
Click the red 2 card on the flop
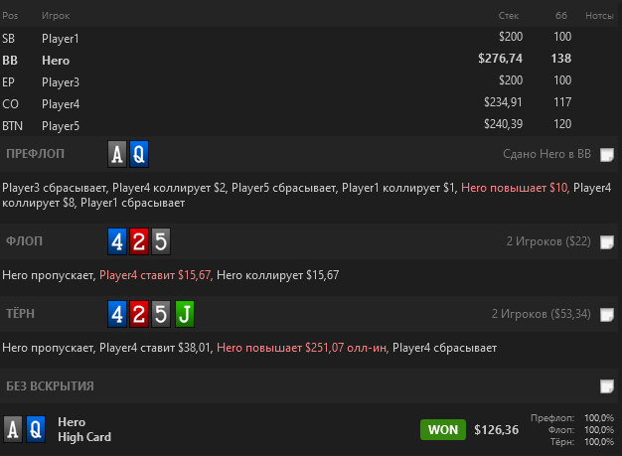[x=139, y=241]
